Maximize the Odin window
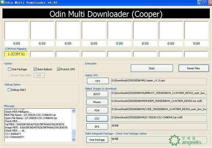212x148 pixels. pyautogui.click(x=205, y=3)
